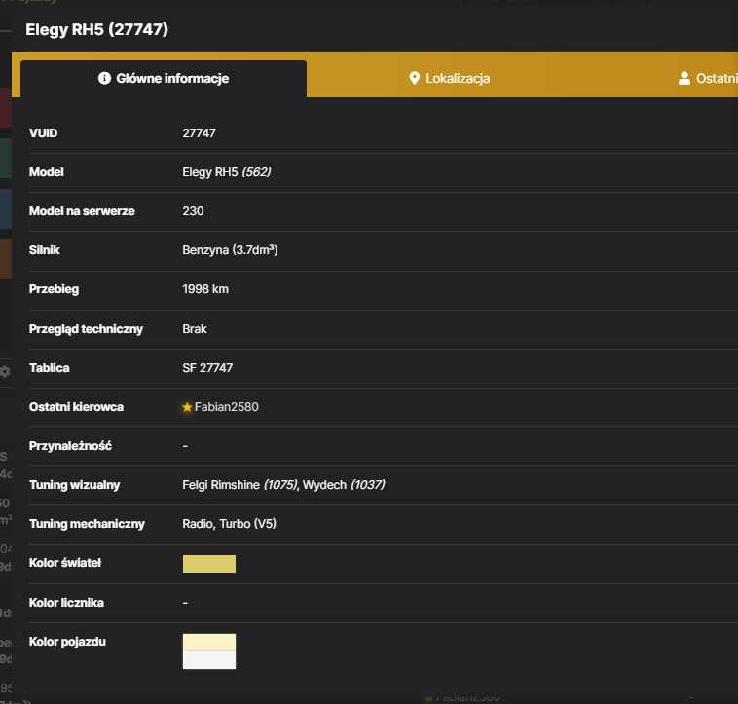Click the Przegląd techniczny label
This screenshot has height=704, width=738.
click(x=86, y=329)
